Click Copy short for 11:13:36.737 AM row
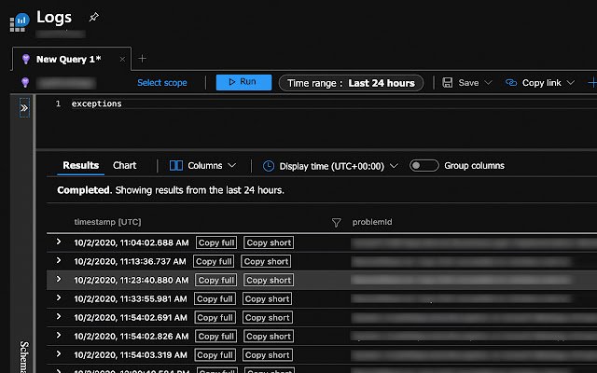 (266, 261)
